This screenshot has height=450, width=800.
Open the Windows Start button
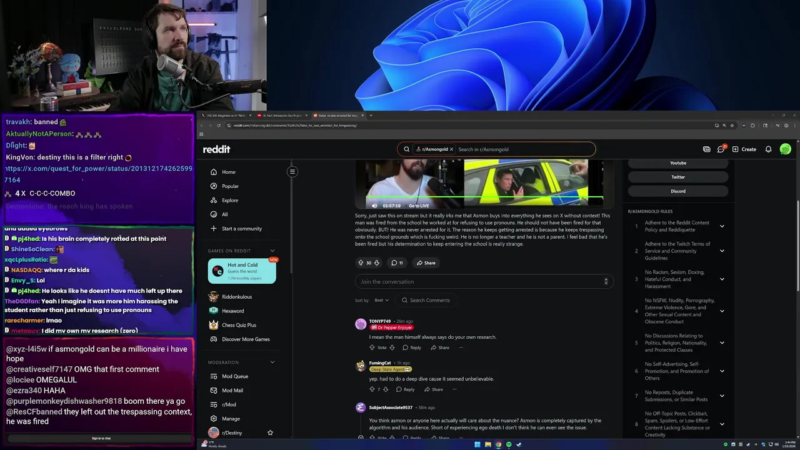[x=477, y=444]
